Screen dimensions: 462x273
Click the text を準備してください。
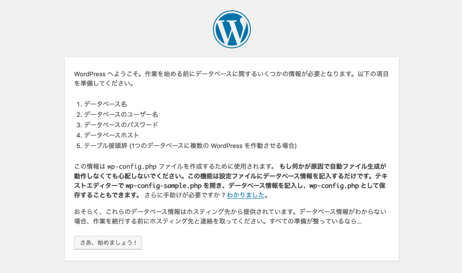click(x=104, y=83)
